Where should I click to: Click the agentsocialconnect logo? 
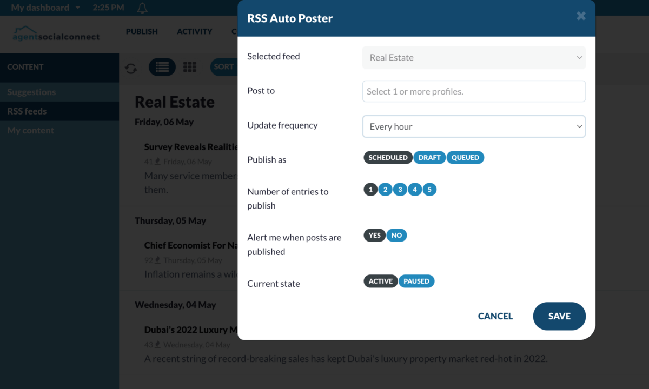point(56,33)
